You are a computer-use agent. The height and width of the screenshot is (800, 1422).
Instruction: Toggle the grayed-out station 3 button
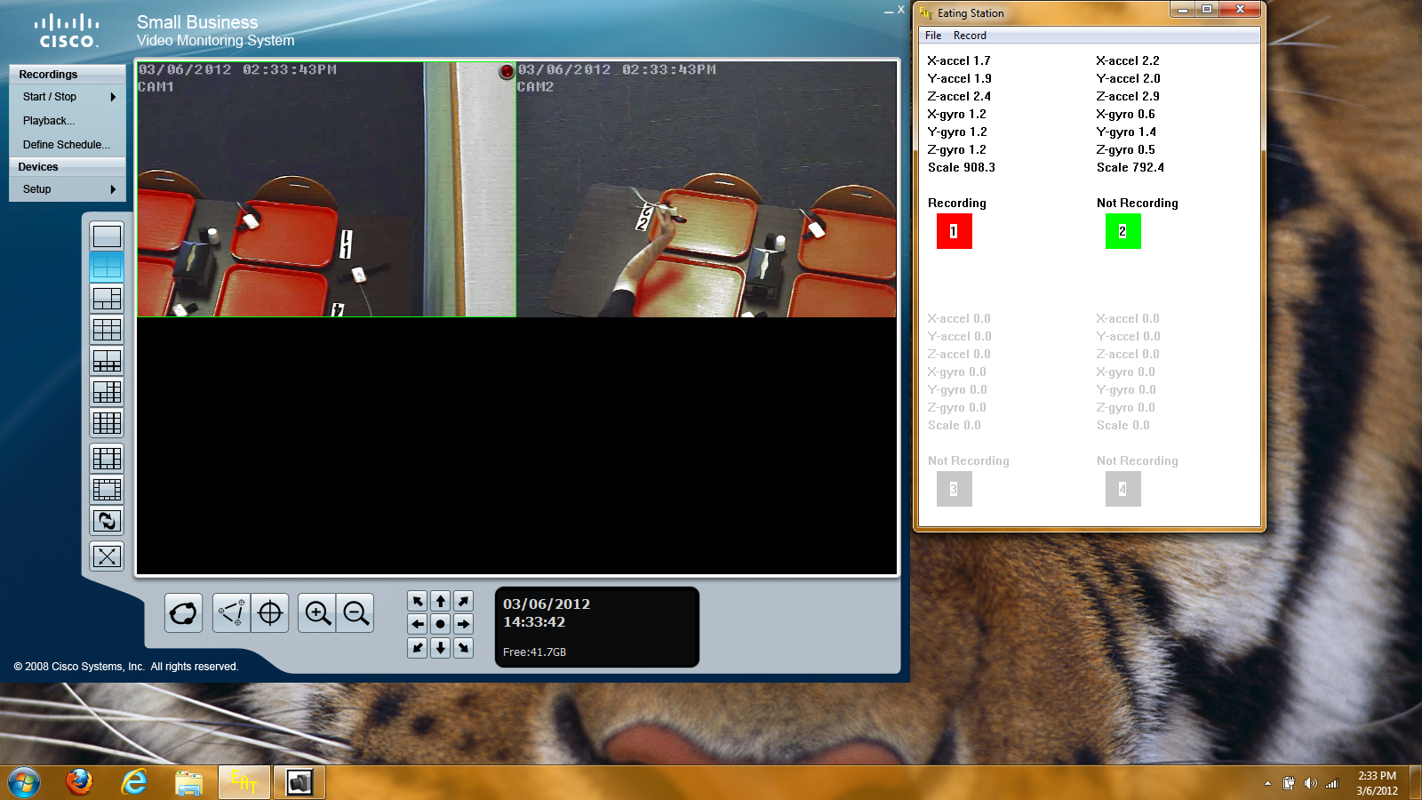click(954, 489)
